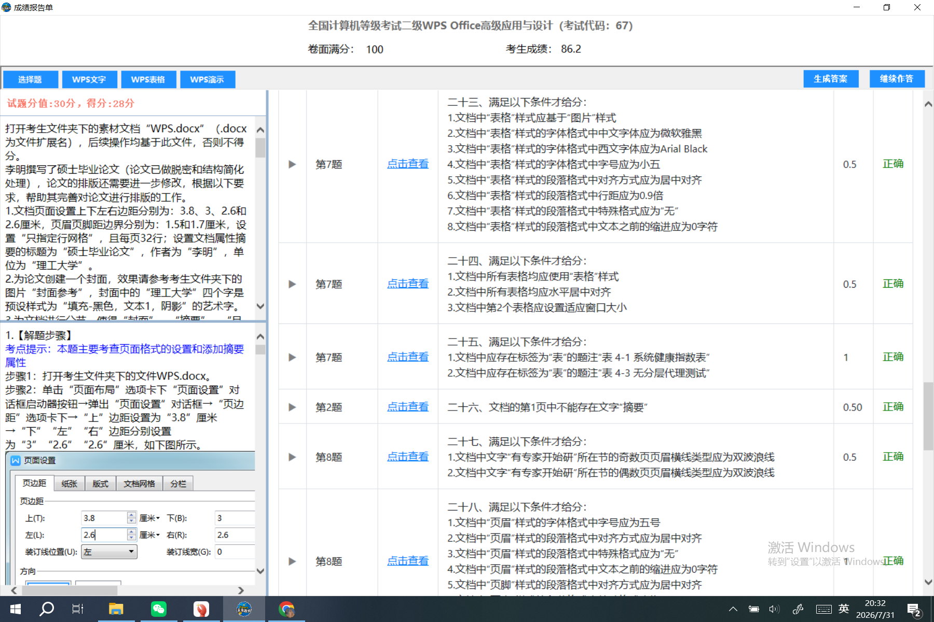This screenshot has height=622, width=934.
Task: Switch to the exam software taskbar icon
Action: 244,609
